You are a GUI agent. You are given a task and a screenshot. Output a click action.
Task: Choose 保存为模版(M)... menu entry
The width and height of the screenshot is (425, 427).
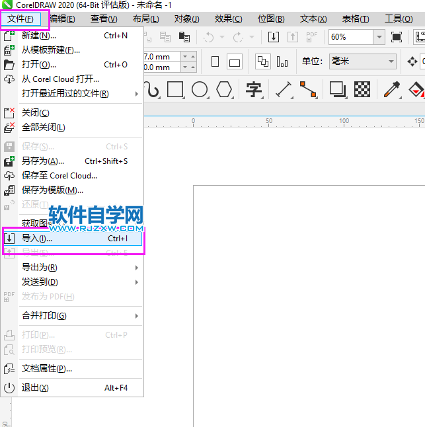[73, 190]
